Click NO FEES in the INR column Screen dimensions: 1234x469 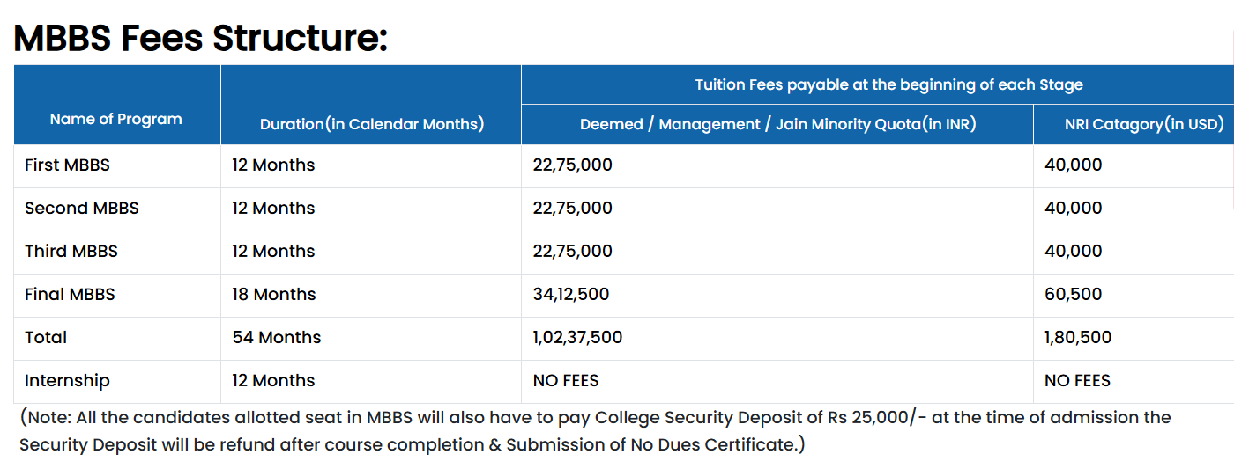[566, 380]
